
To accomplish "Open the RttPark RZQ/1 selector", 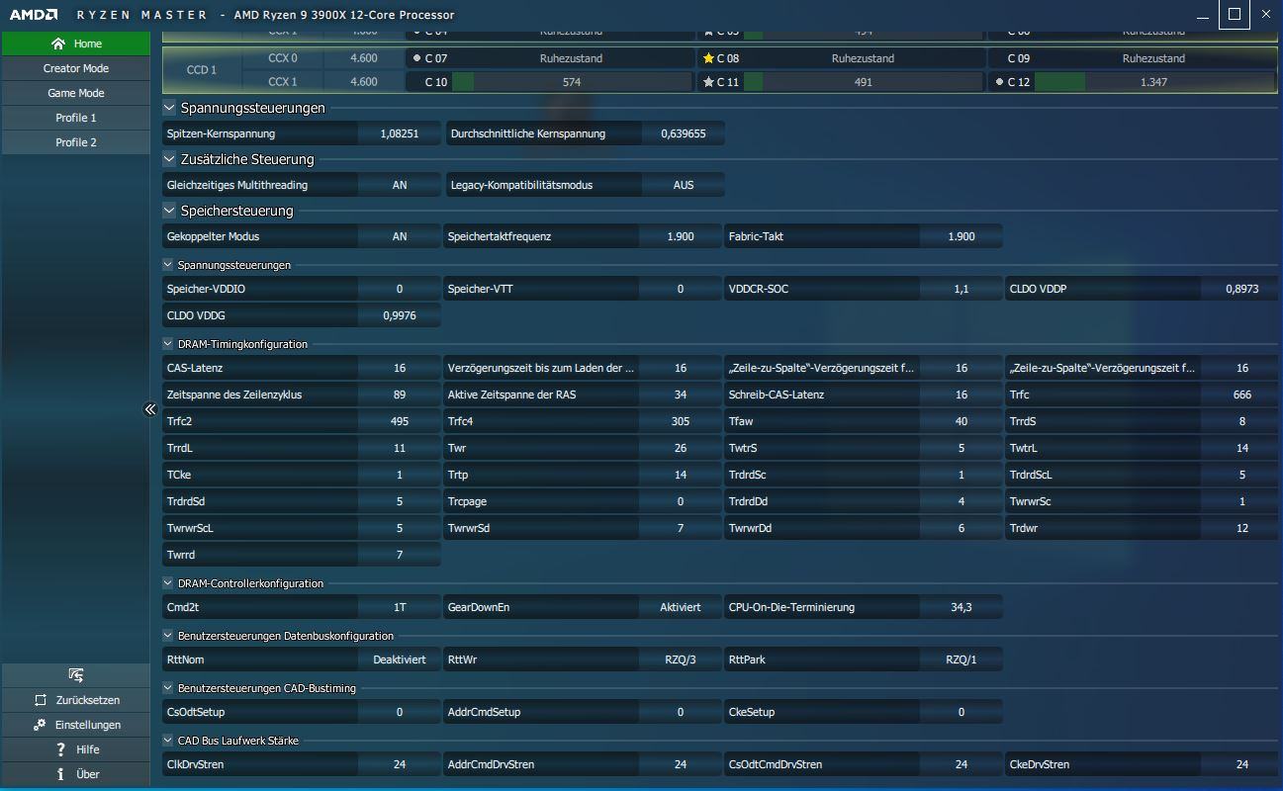I will pyautogui.click(x=962, y=659).
